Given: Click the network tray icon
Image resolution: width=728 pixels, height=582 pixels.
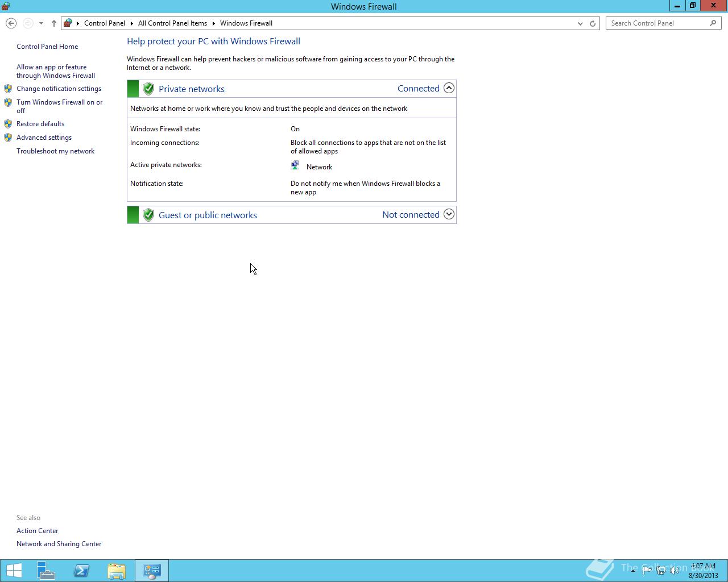Looking at the screenshot, I should coord(661,571).
